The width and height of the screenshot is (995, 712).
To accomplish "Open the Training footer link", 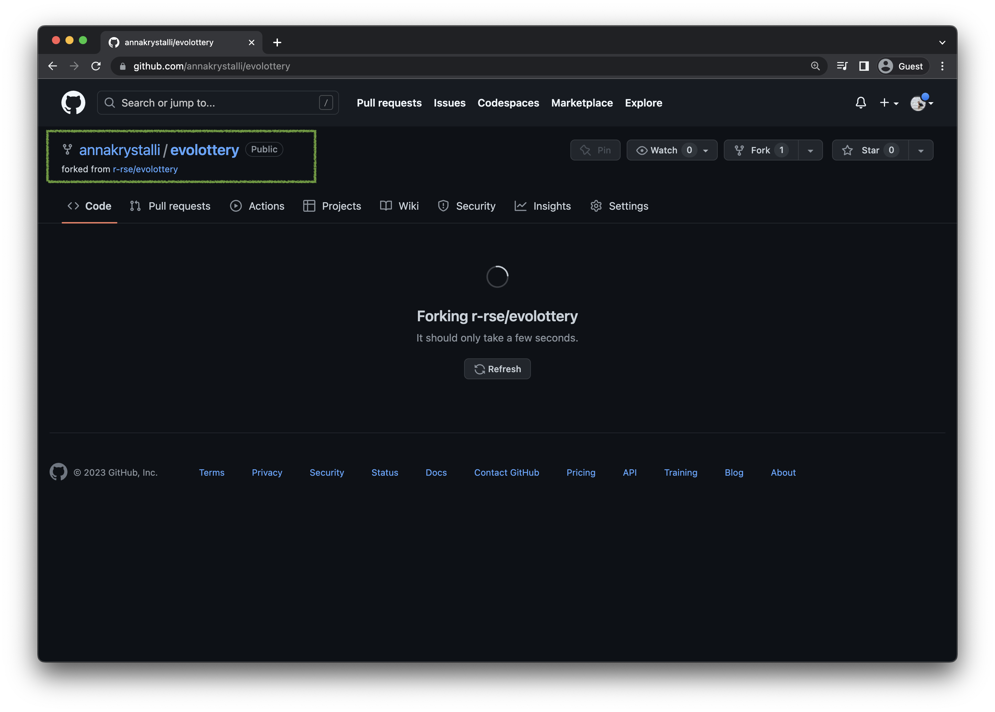I will 681,472.
